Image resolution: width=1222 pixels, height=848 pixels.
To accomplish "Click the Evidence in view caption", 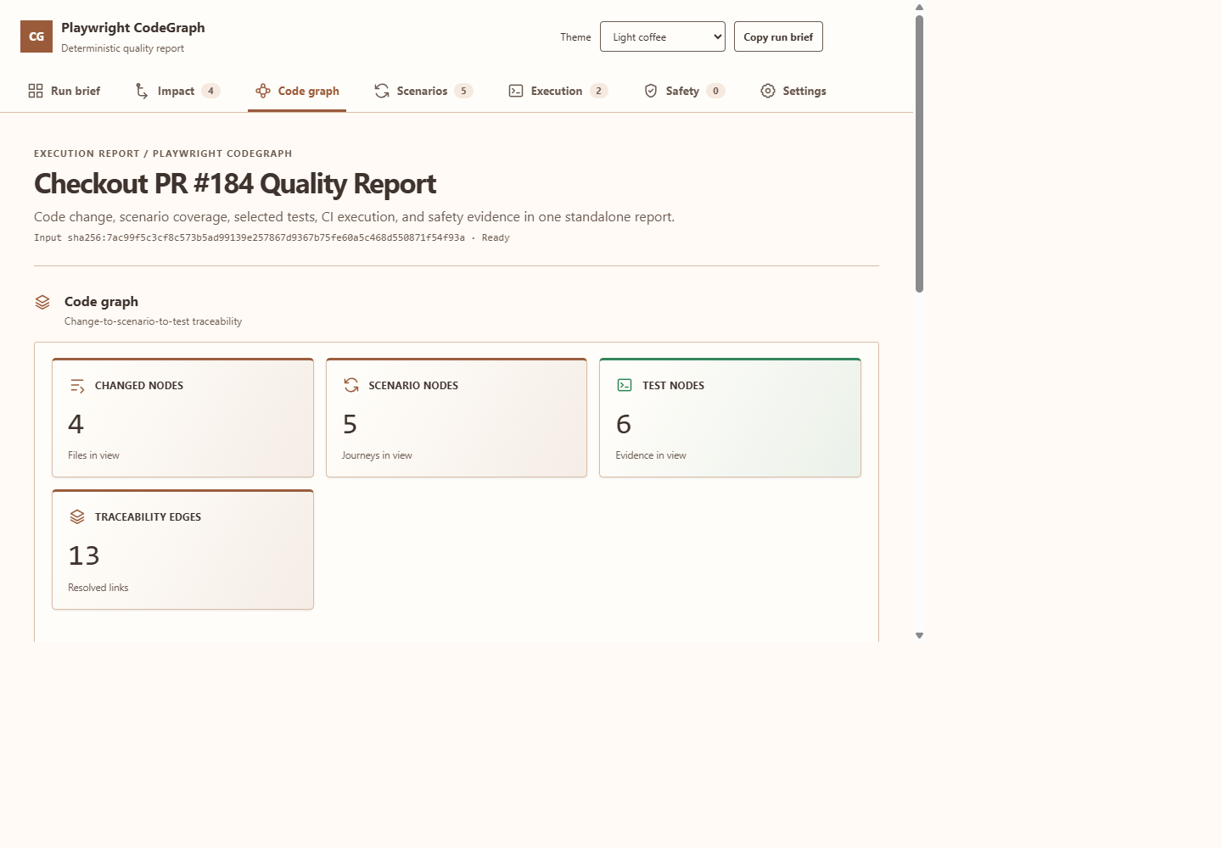I will pyautogui.click(x=651, y=455).
